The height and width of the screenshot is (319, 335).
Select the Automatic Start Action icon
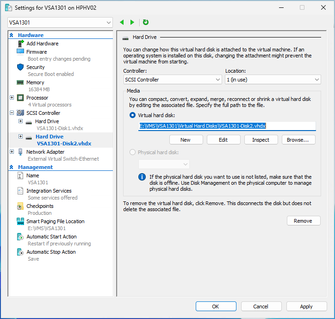coord(20,237)
